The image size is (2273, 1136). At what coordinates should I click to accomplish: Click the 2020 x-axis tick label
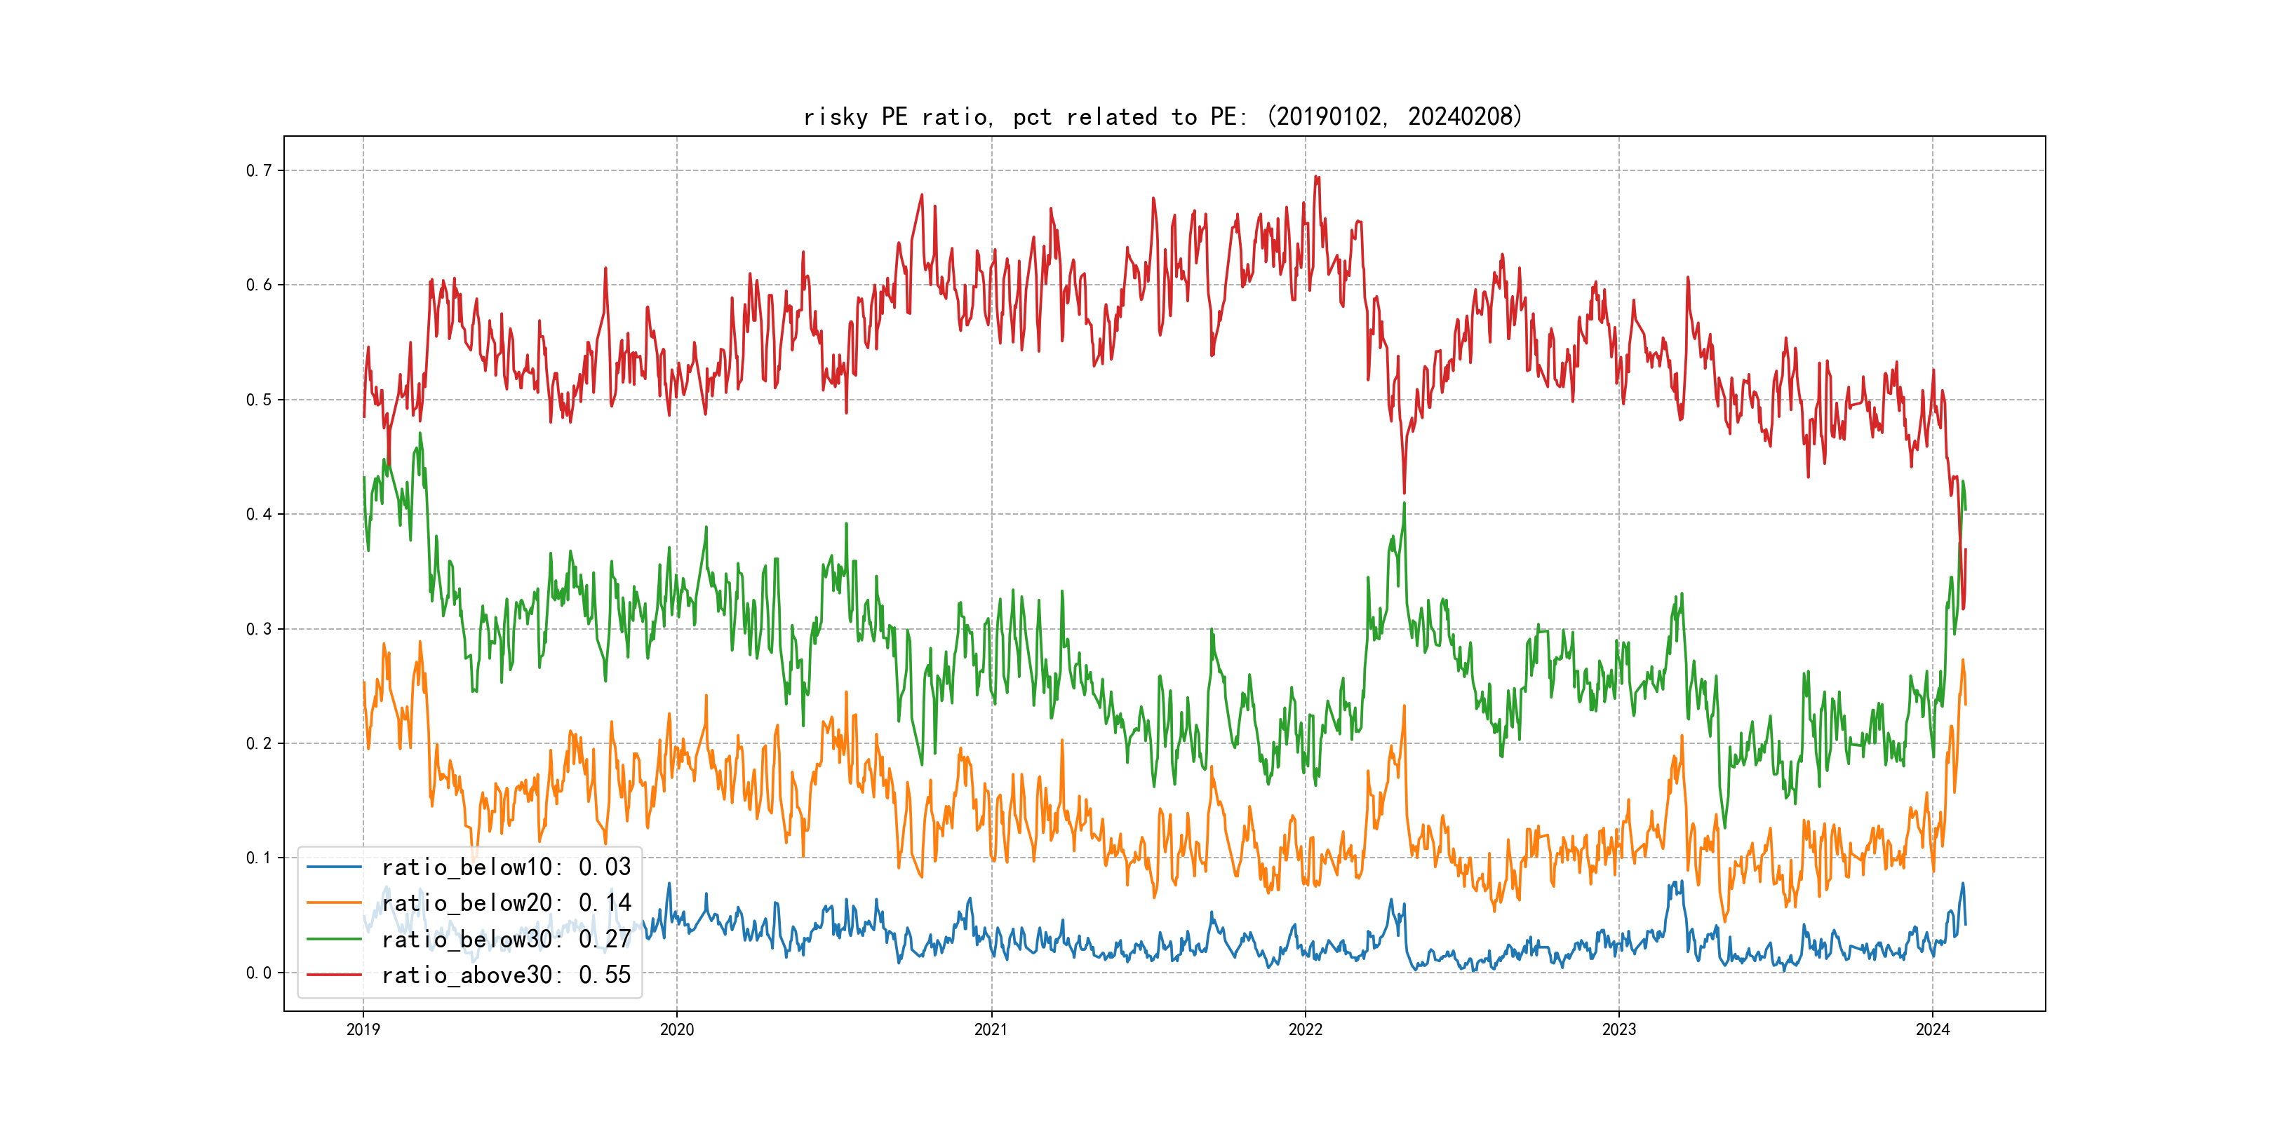tap(677, 1029)
